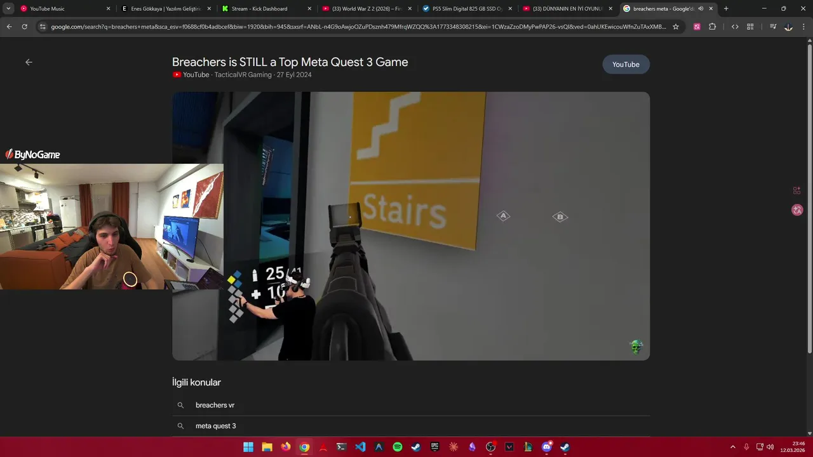
Task: Open Google Chrome from taskbar
Action: click(x=304, y=447)
